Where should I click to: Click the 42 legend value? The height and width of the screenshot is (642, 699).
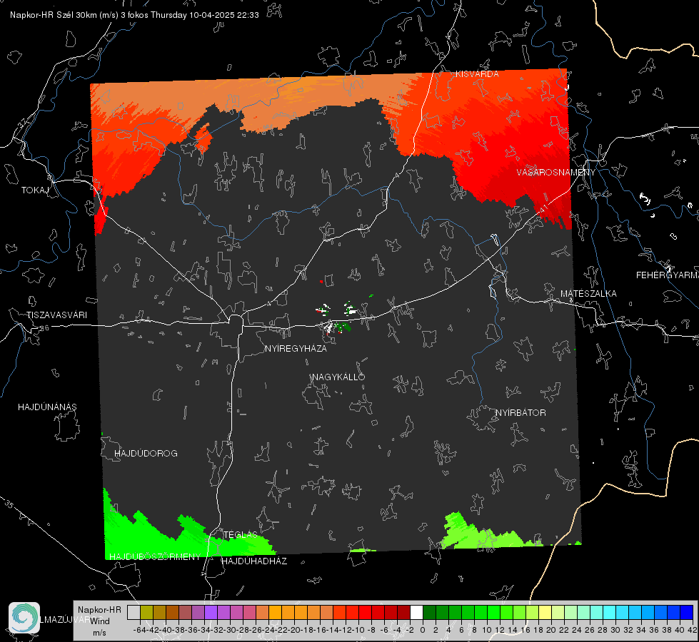[x=693, y=630]
